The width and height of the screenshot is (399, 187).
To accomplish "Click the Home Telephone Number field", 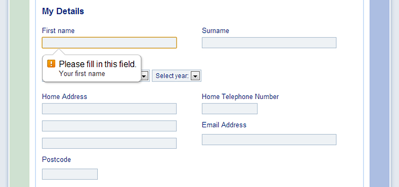I will (229, 108).
